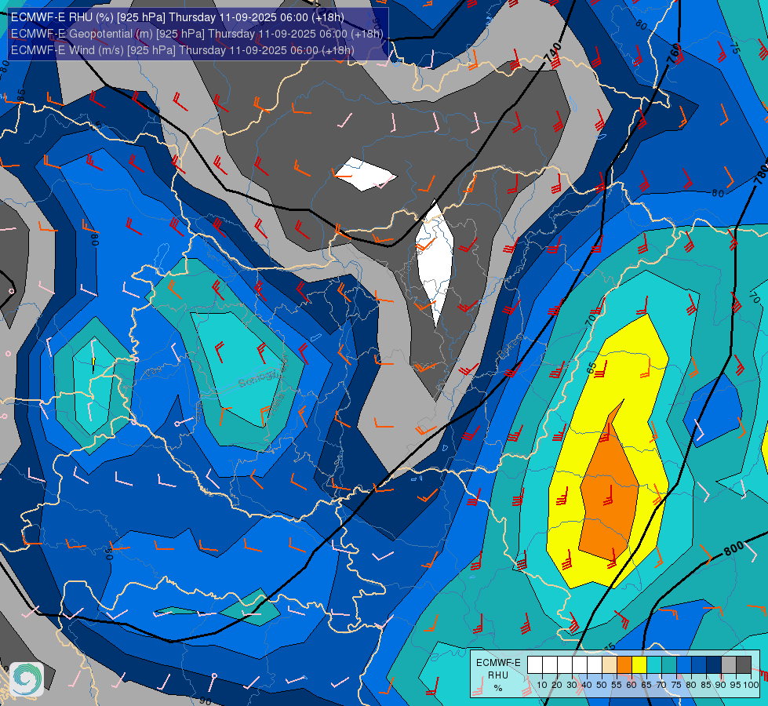The height and width of the screenshot is (706, 768).
Task: Select the ECMWF-E Wind (m/s) title line
Action: click(x=182, y=50)
